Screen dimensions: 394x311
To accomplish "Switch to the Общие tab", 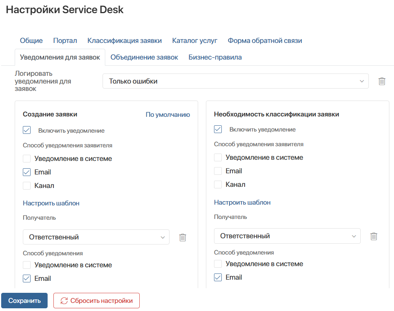I will [31, 41].
